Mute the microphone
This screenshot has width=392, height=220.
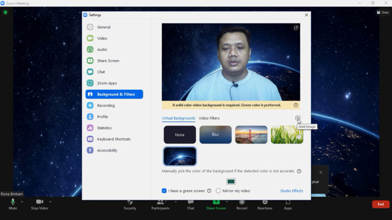coord(13,204)
